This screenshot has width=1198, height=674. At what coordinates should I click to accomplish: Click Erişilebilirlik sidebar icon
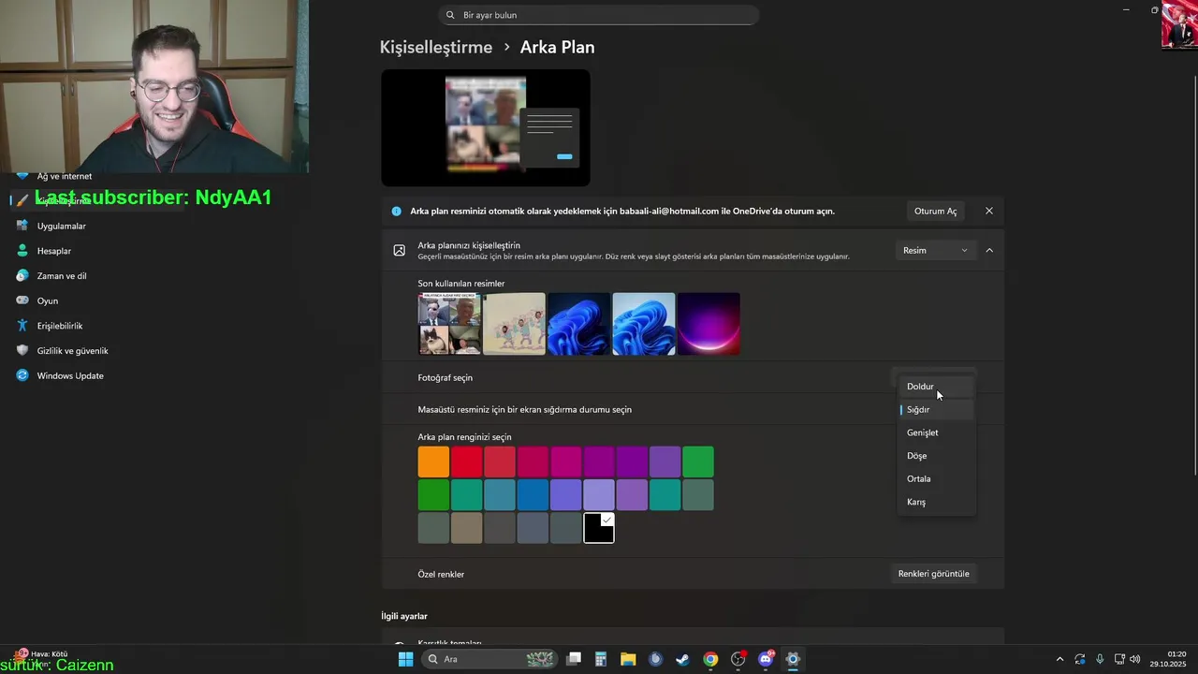click(22, 326)
